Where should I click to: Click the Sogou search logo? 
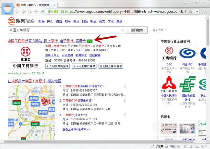tap(21, 21)
